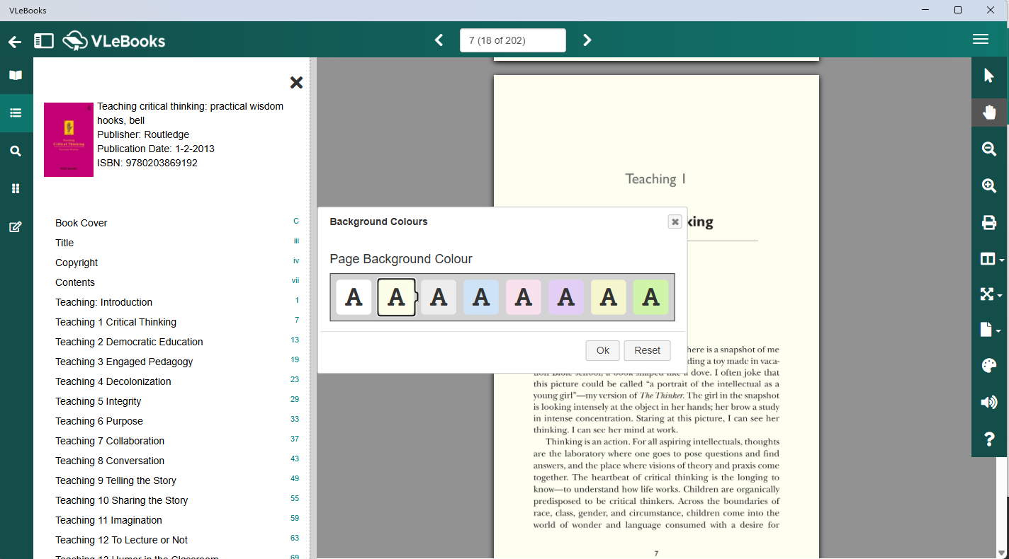Activate the hand pan tool
This screenshot has width=1009, height=559.
tap(989, 112)
